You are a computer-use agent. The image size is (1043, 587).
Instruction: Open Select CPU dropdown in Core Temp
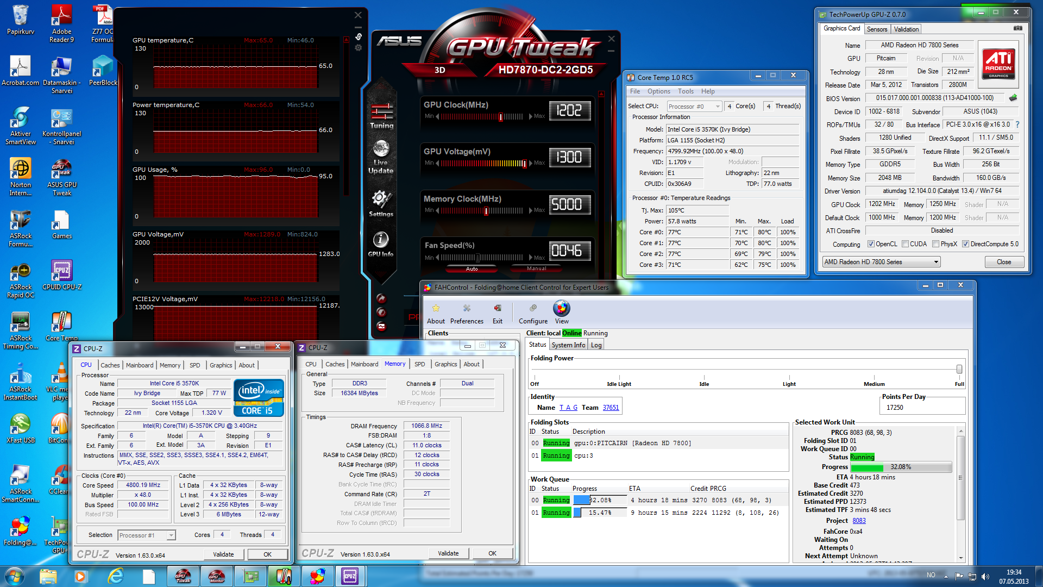coord(694,107)
